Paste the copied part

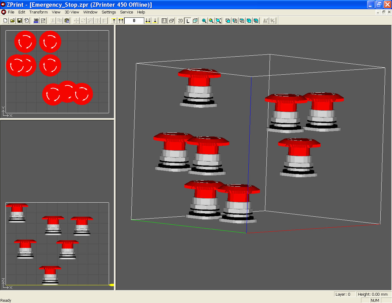pos(66,21)
